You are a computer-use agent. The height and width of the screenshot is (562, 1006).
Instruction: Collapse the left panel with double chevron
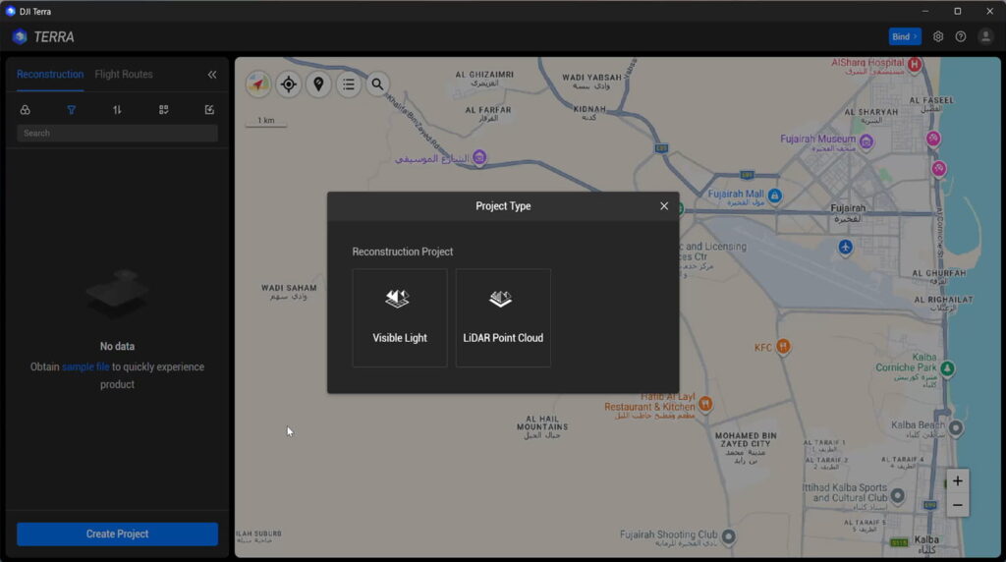pyautogui.click(x=212, y=75)
